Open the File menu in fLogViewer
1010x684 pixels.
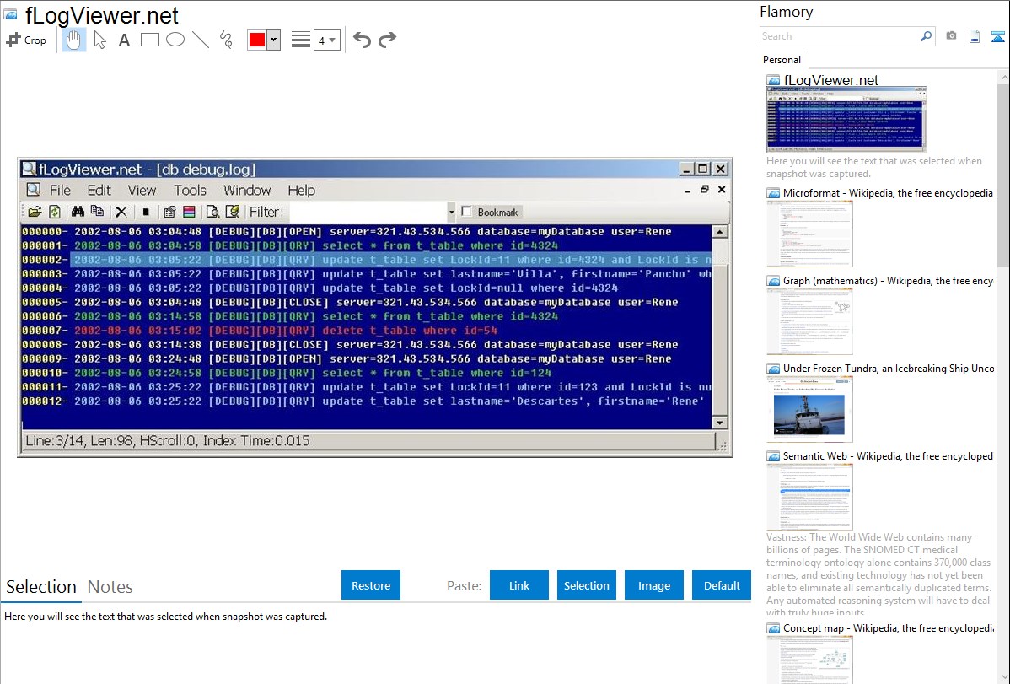[x=60, y=190]
